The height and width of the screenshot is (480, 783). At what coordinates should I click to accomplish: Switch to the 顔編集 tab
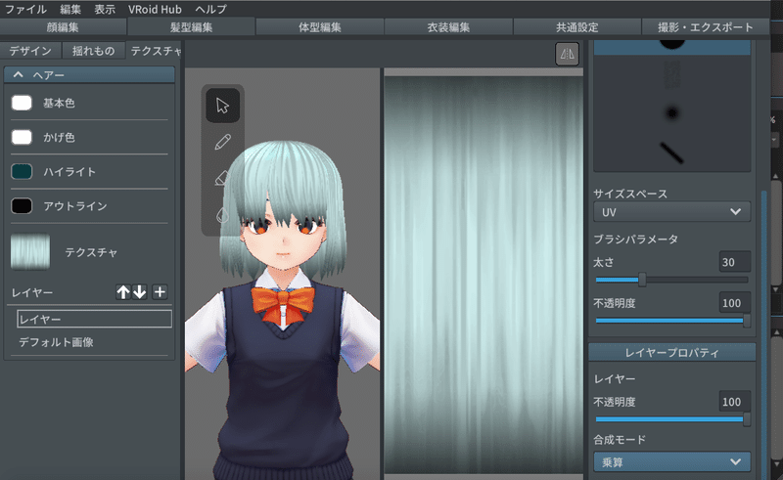pos(63,27)
